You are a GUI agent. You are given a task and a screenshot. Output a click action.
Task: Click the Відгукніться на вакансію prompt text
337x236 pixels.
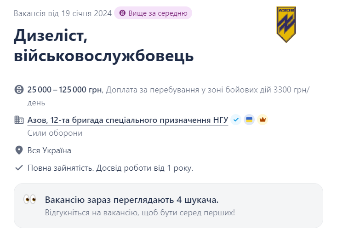click(x=140, y=213)
